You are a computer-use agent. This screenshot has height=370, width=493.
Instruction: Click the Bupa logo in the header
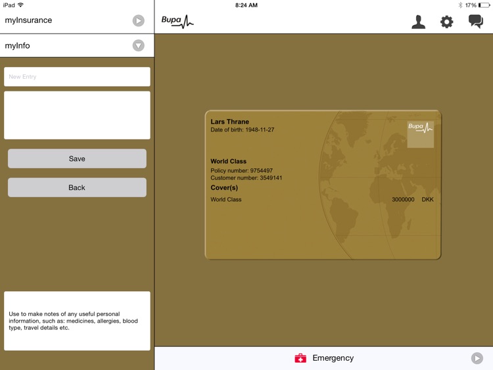(177, 22)
